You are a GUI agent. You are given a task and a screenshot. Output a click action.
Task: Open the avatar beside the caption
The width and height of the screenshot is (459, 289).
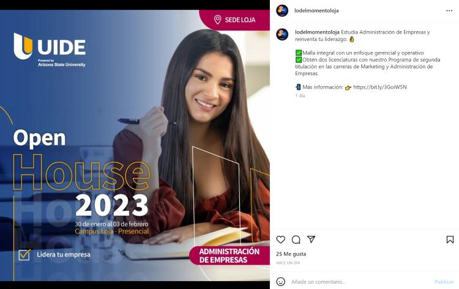point(282,34)
